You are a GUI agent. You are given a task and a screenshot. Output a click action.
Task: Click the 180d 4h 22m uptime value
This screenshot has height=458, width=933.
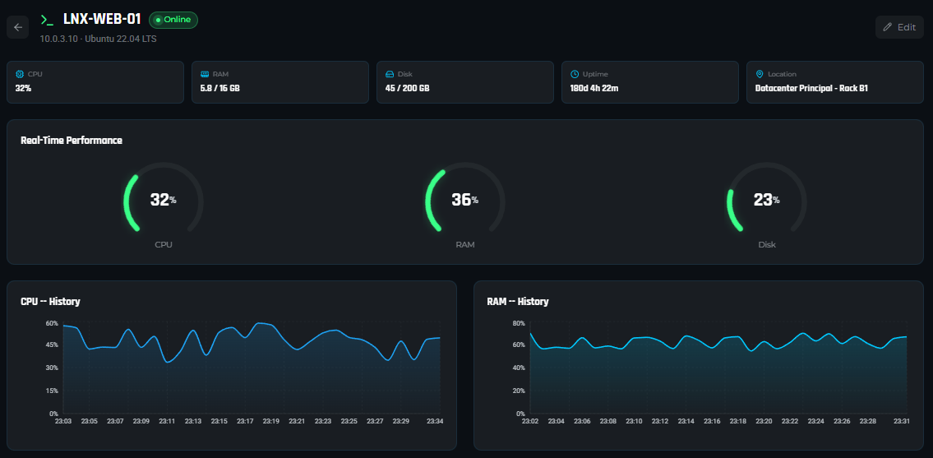(x=594, y=88)
